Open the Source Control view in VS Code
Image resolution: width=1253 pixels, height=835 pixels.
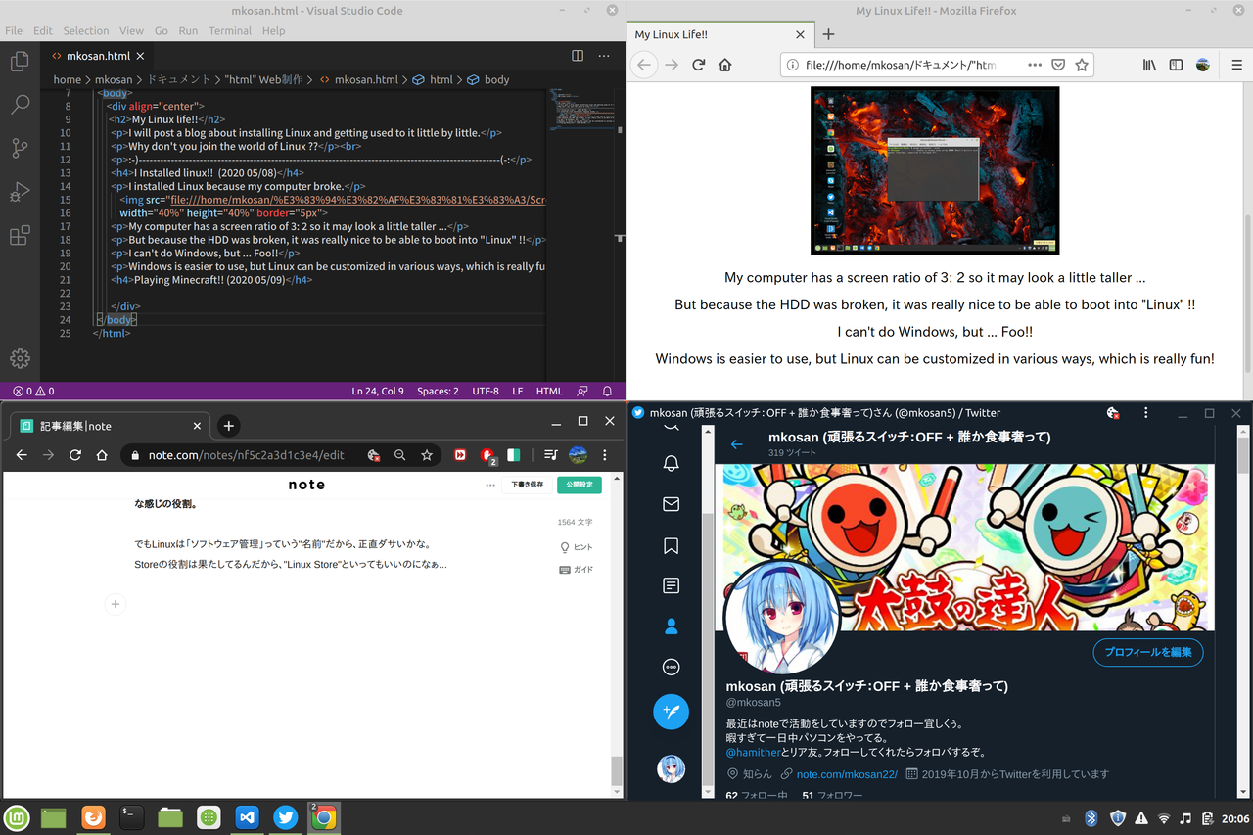click(x=20, y=148)
